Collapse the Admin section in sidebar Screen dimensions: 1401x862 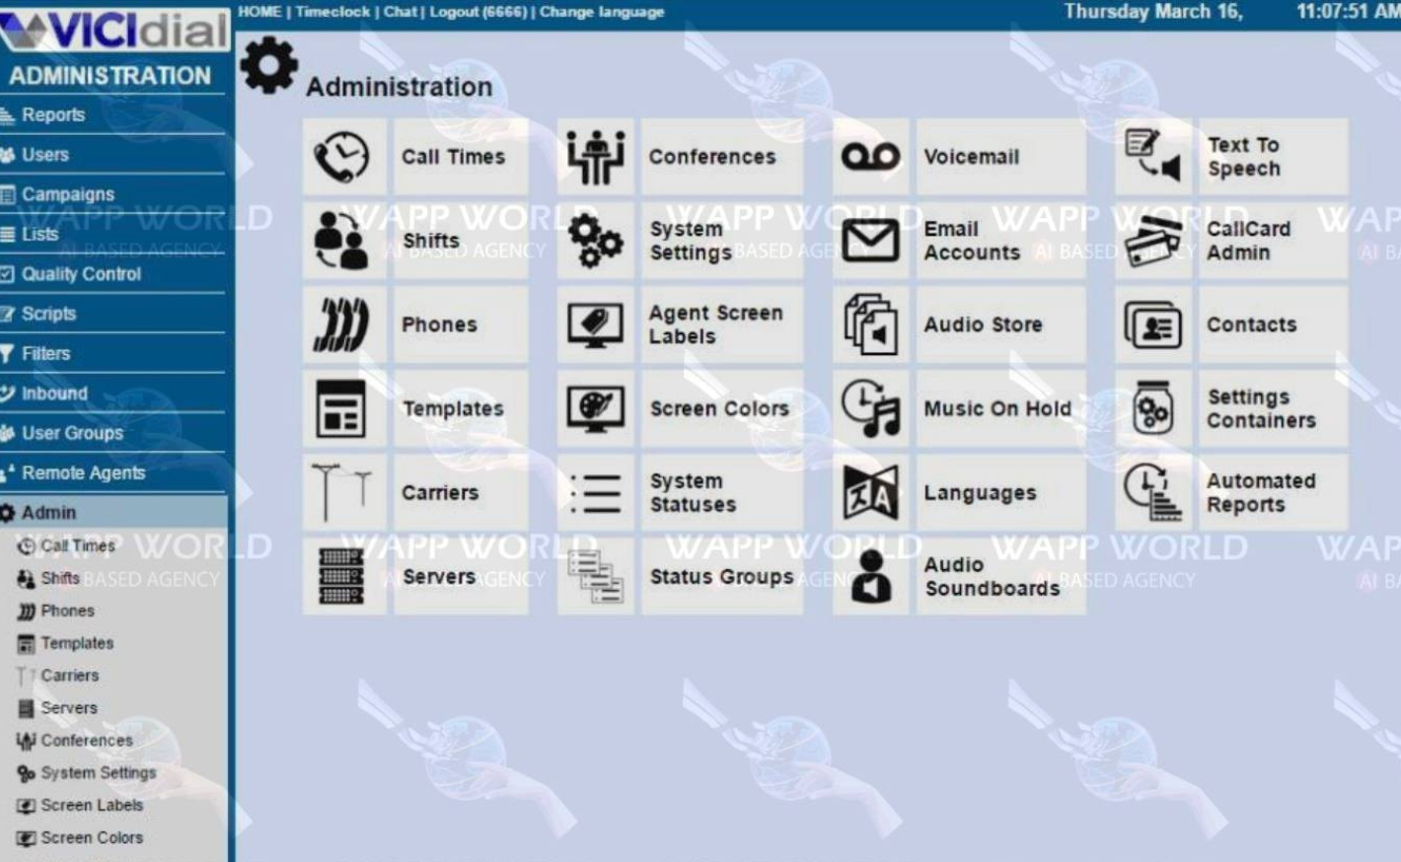click(x=49, y=512)
